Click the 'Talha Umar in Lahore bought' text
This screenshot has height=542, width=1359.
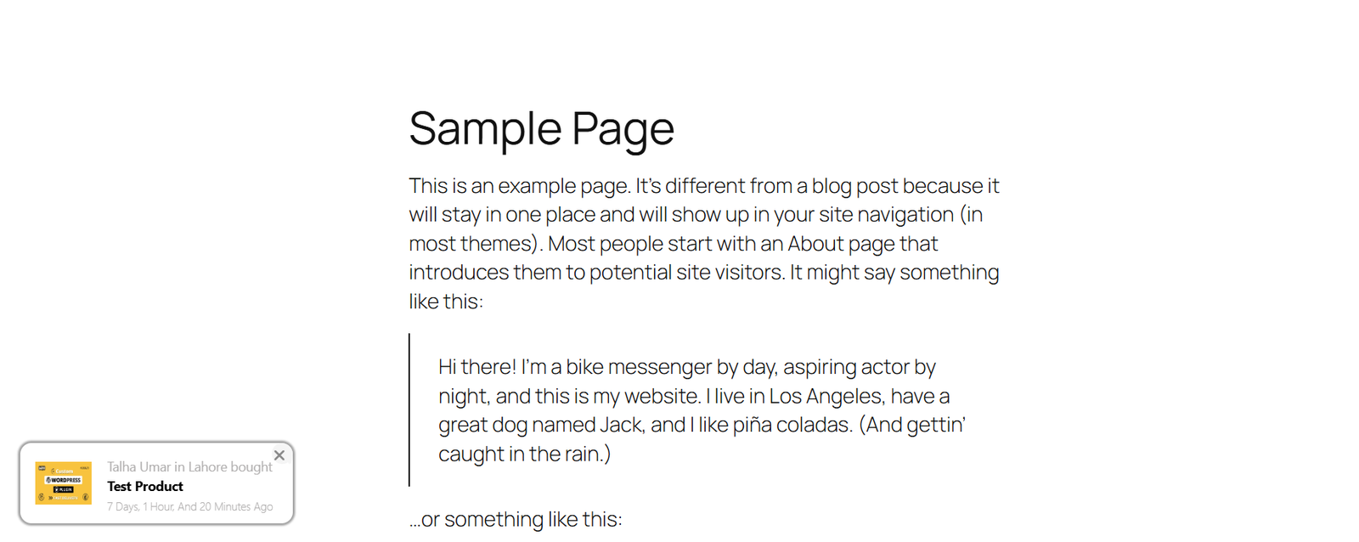(189, 467)
